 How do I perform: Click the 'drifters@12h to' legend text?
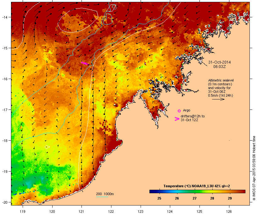pos(193,116)
